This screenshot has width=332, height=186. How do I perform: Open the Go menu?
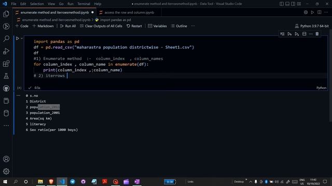tap(61, 4)
